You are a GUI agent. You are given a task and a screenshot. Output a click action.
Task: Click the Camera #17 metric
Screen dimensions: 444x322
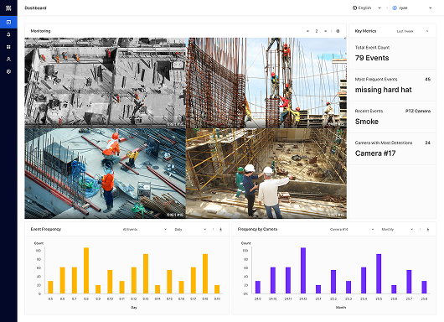(x=375, y=153)
